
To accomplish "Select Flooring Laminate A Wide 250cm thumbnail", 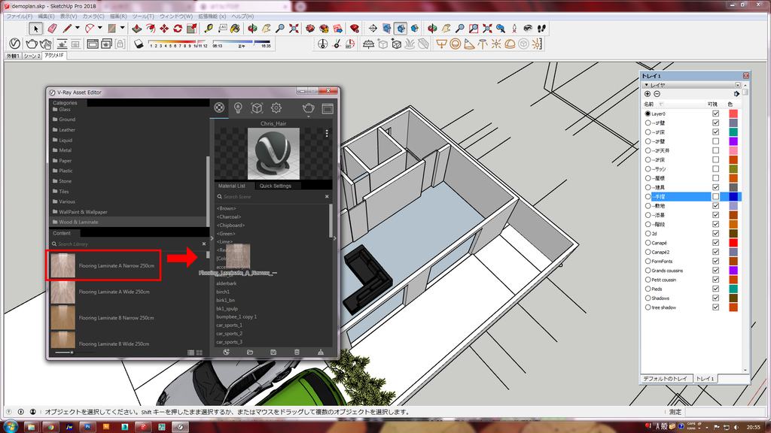I will pyautogui.click(x=63, y=292).
